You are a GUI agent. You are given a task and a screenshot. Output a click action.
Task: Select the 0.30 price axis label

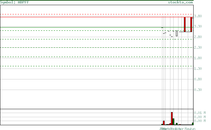click(x=198, y=90)
